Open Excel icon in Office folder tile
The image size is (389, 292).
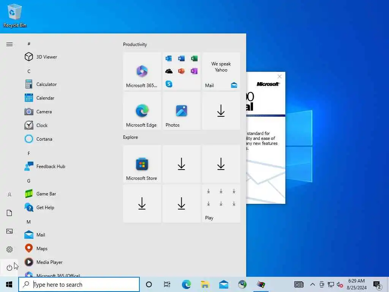194,58
